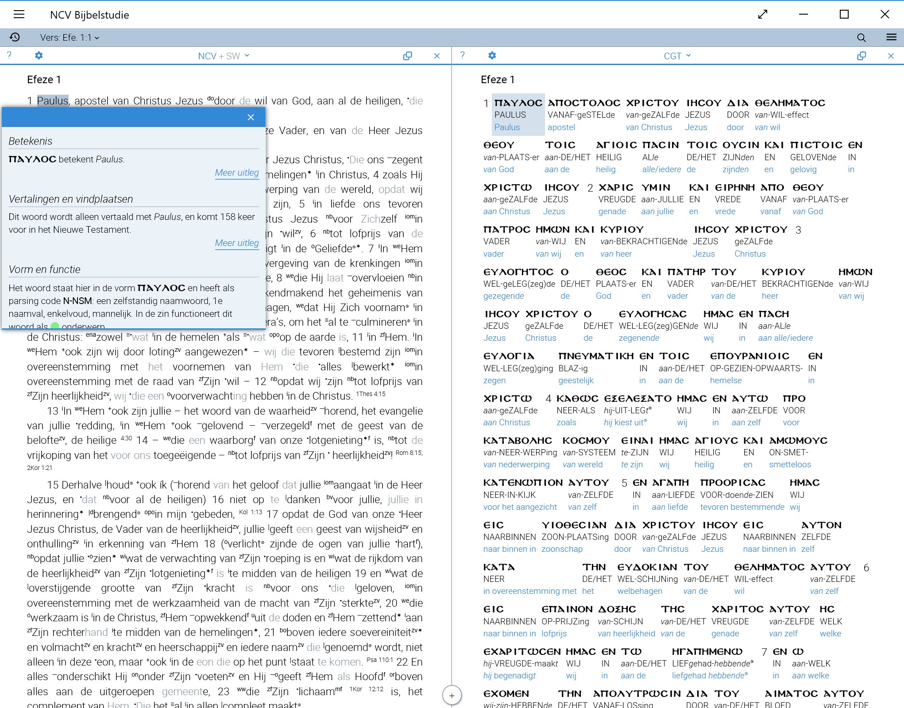Click help question mark in left pane

click(x=9, y=55)
